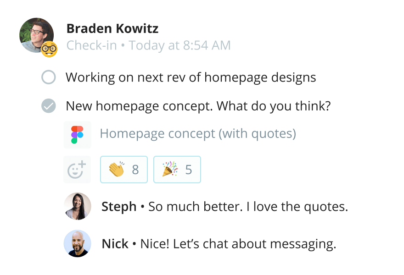Click the Today at 8:54 AM timestamp

pyautogui.click(x=180, y=45)
